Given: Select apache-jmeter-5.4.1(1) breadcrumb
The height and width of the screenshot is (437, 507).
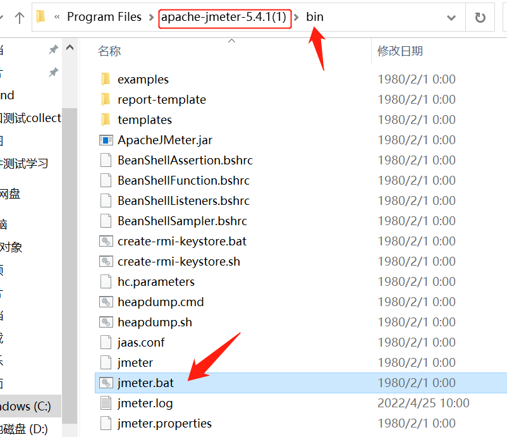Looking at the screenshot, I should 224,17.
